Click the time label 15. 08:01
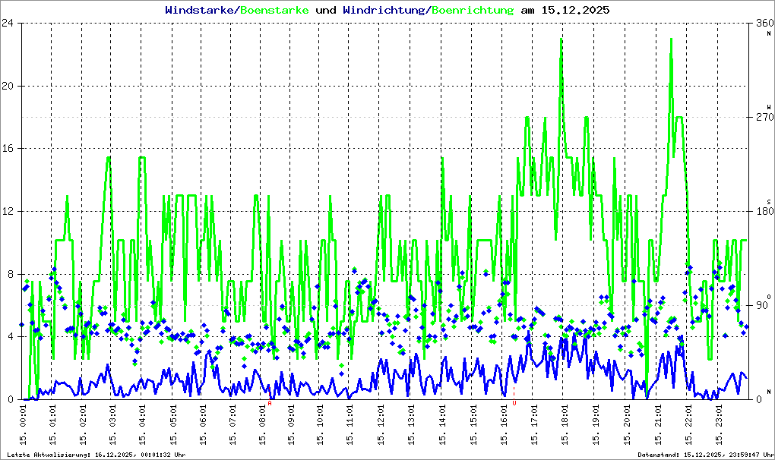The height and width of the screenshot is (460, 775). [262, 424]
